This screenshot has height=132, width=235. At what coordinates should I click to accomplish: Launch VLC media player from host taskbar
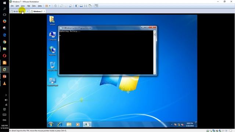[4, 83]
